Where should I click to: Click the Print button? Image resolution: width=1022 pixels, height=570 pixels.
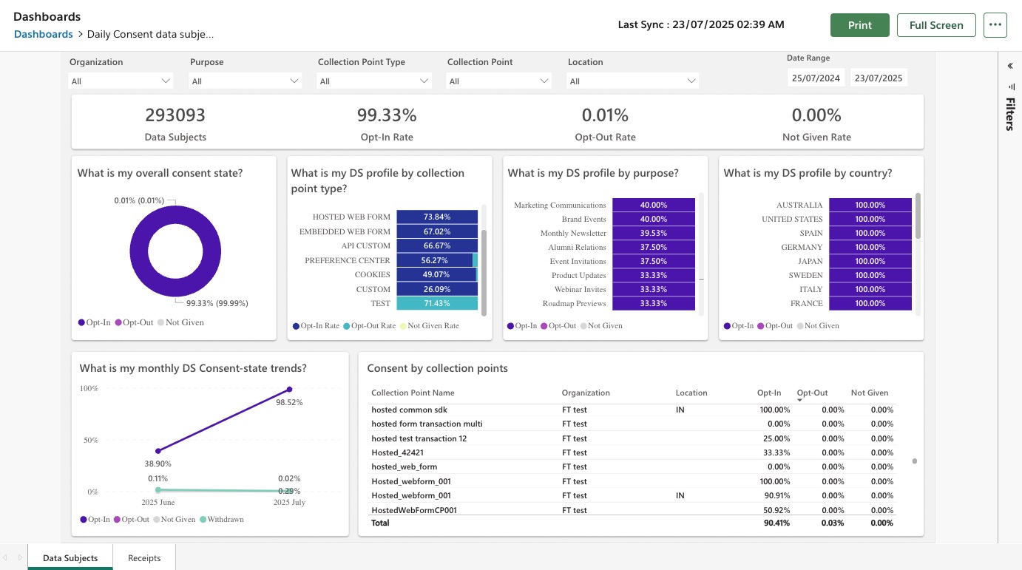859,24
